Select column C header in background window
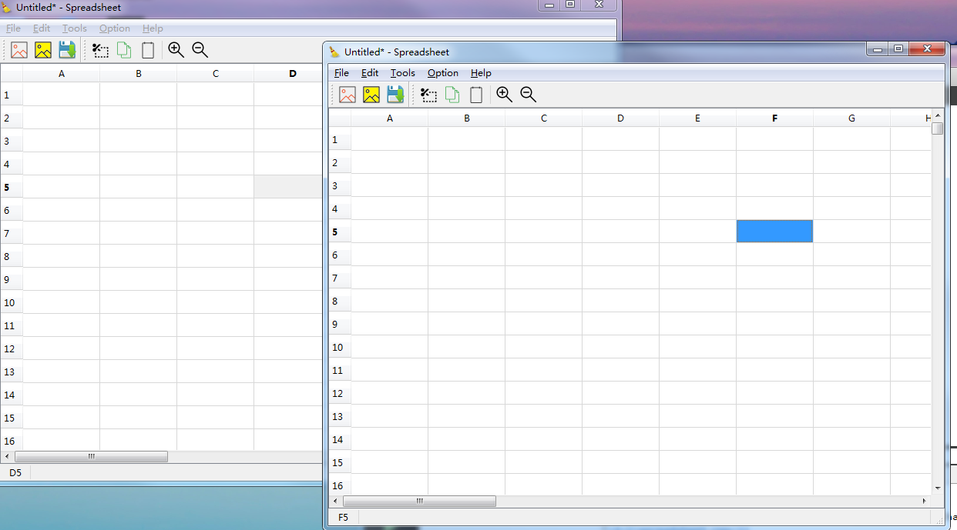This screenshot has width=957, height=530. click(216, 73)
